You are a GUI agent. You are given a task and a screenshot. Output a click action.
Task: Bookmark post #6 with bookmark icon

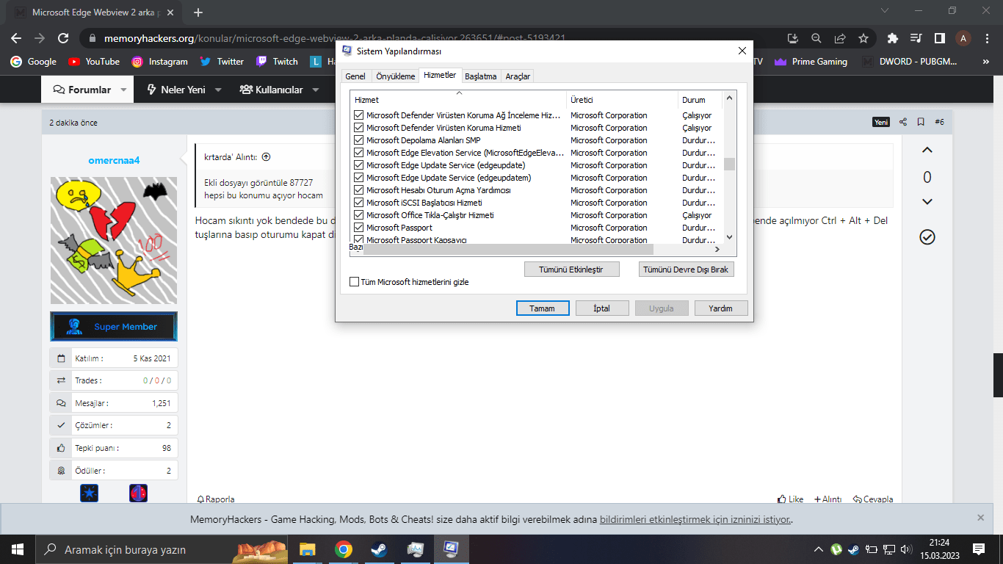click(921, 122)
